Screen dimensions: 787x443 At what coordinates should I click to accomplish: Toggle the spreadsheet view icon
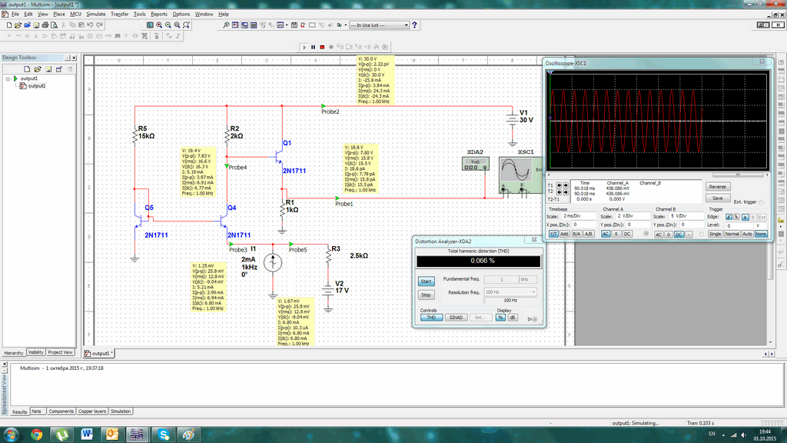(x=254, y=25)
